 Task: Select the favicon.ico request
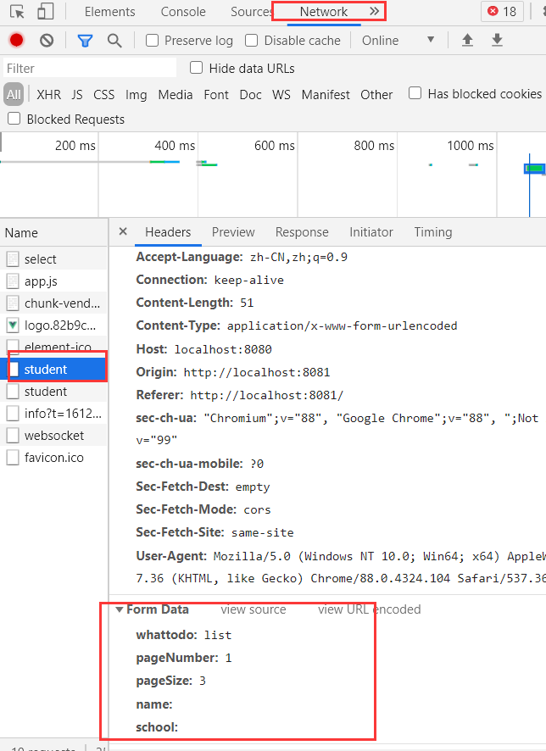(53, 458)
